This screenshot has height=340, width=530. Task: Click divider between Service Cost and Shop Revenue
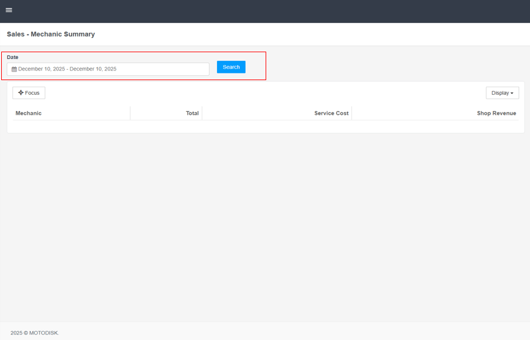[x=351, y=114]
